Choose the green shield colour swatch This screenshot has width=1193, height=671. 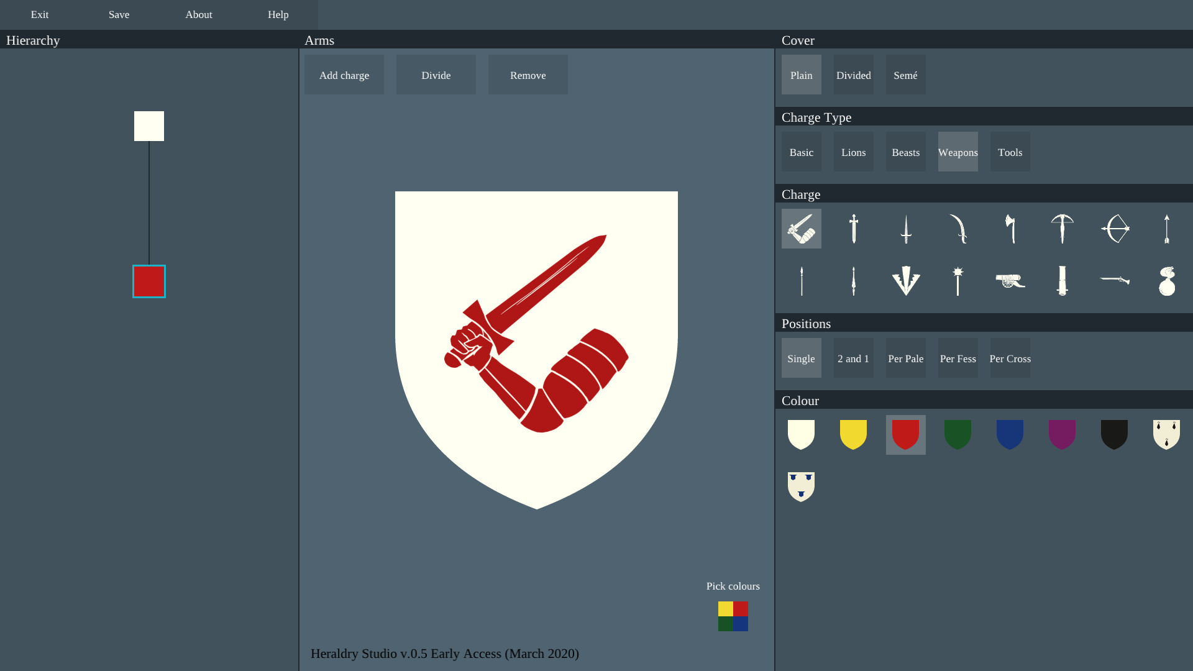click(x=958, y=435)
